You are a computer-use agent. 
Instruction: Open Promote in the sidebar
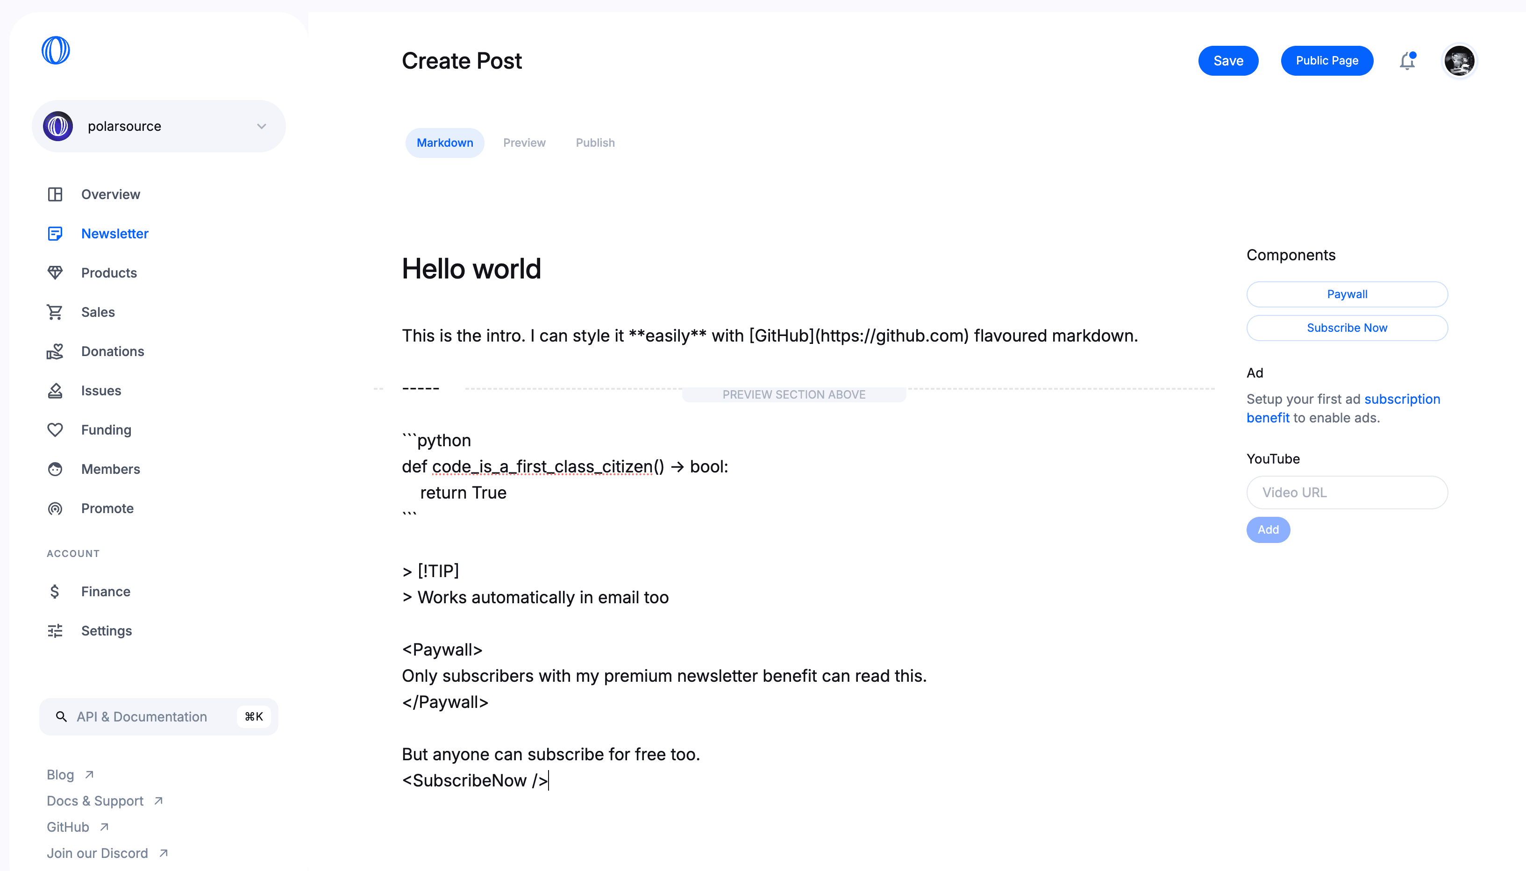pyautogui.click(x=107, y=508)
